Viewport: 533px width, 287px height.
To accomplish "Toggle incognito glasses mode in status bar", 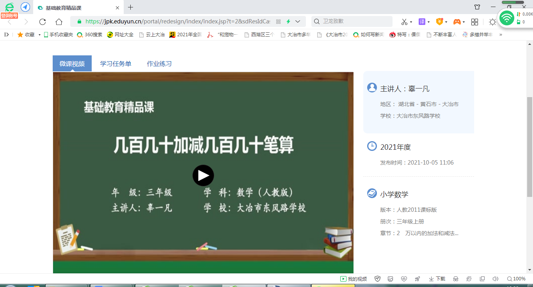I will pyautogui.click(x=455, y=279).
